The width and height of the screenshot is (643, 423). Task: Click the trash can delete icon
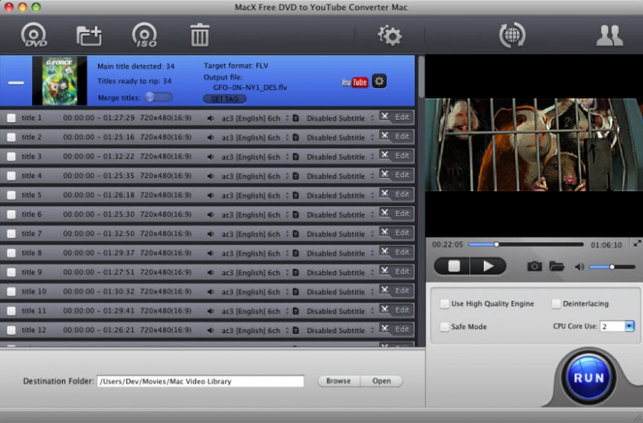pyautogui.click(x=199, y=35)
